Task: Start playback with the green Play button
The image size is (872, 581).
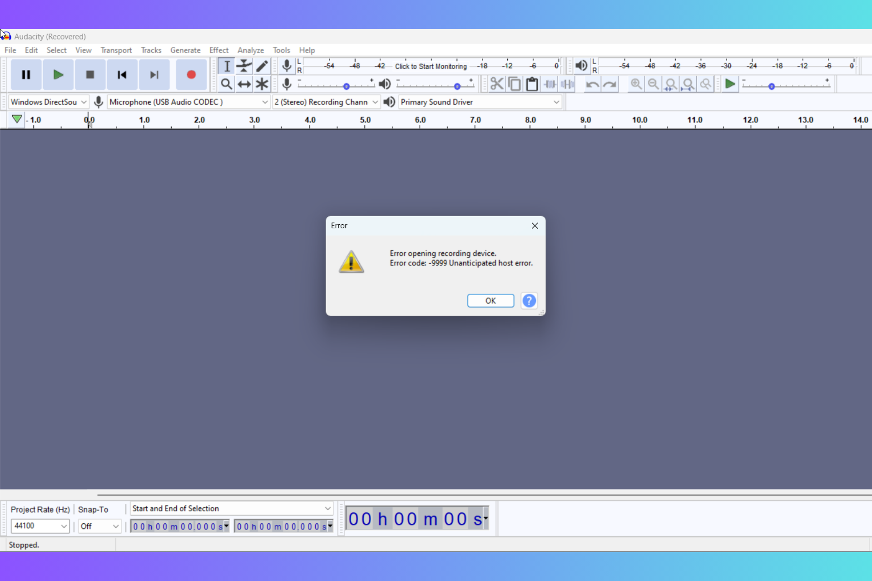Action: (58, 74)
